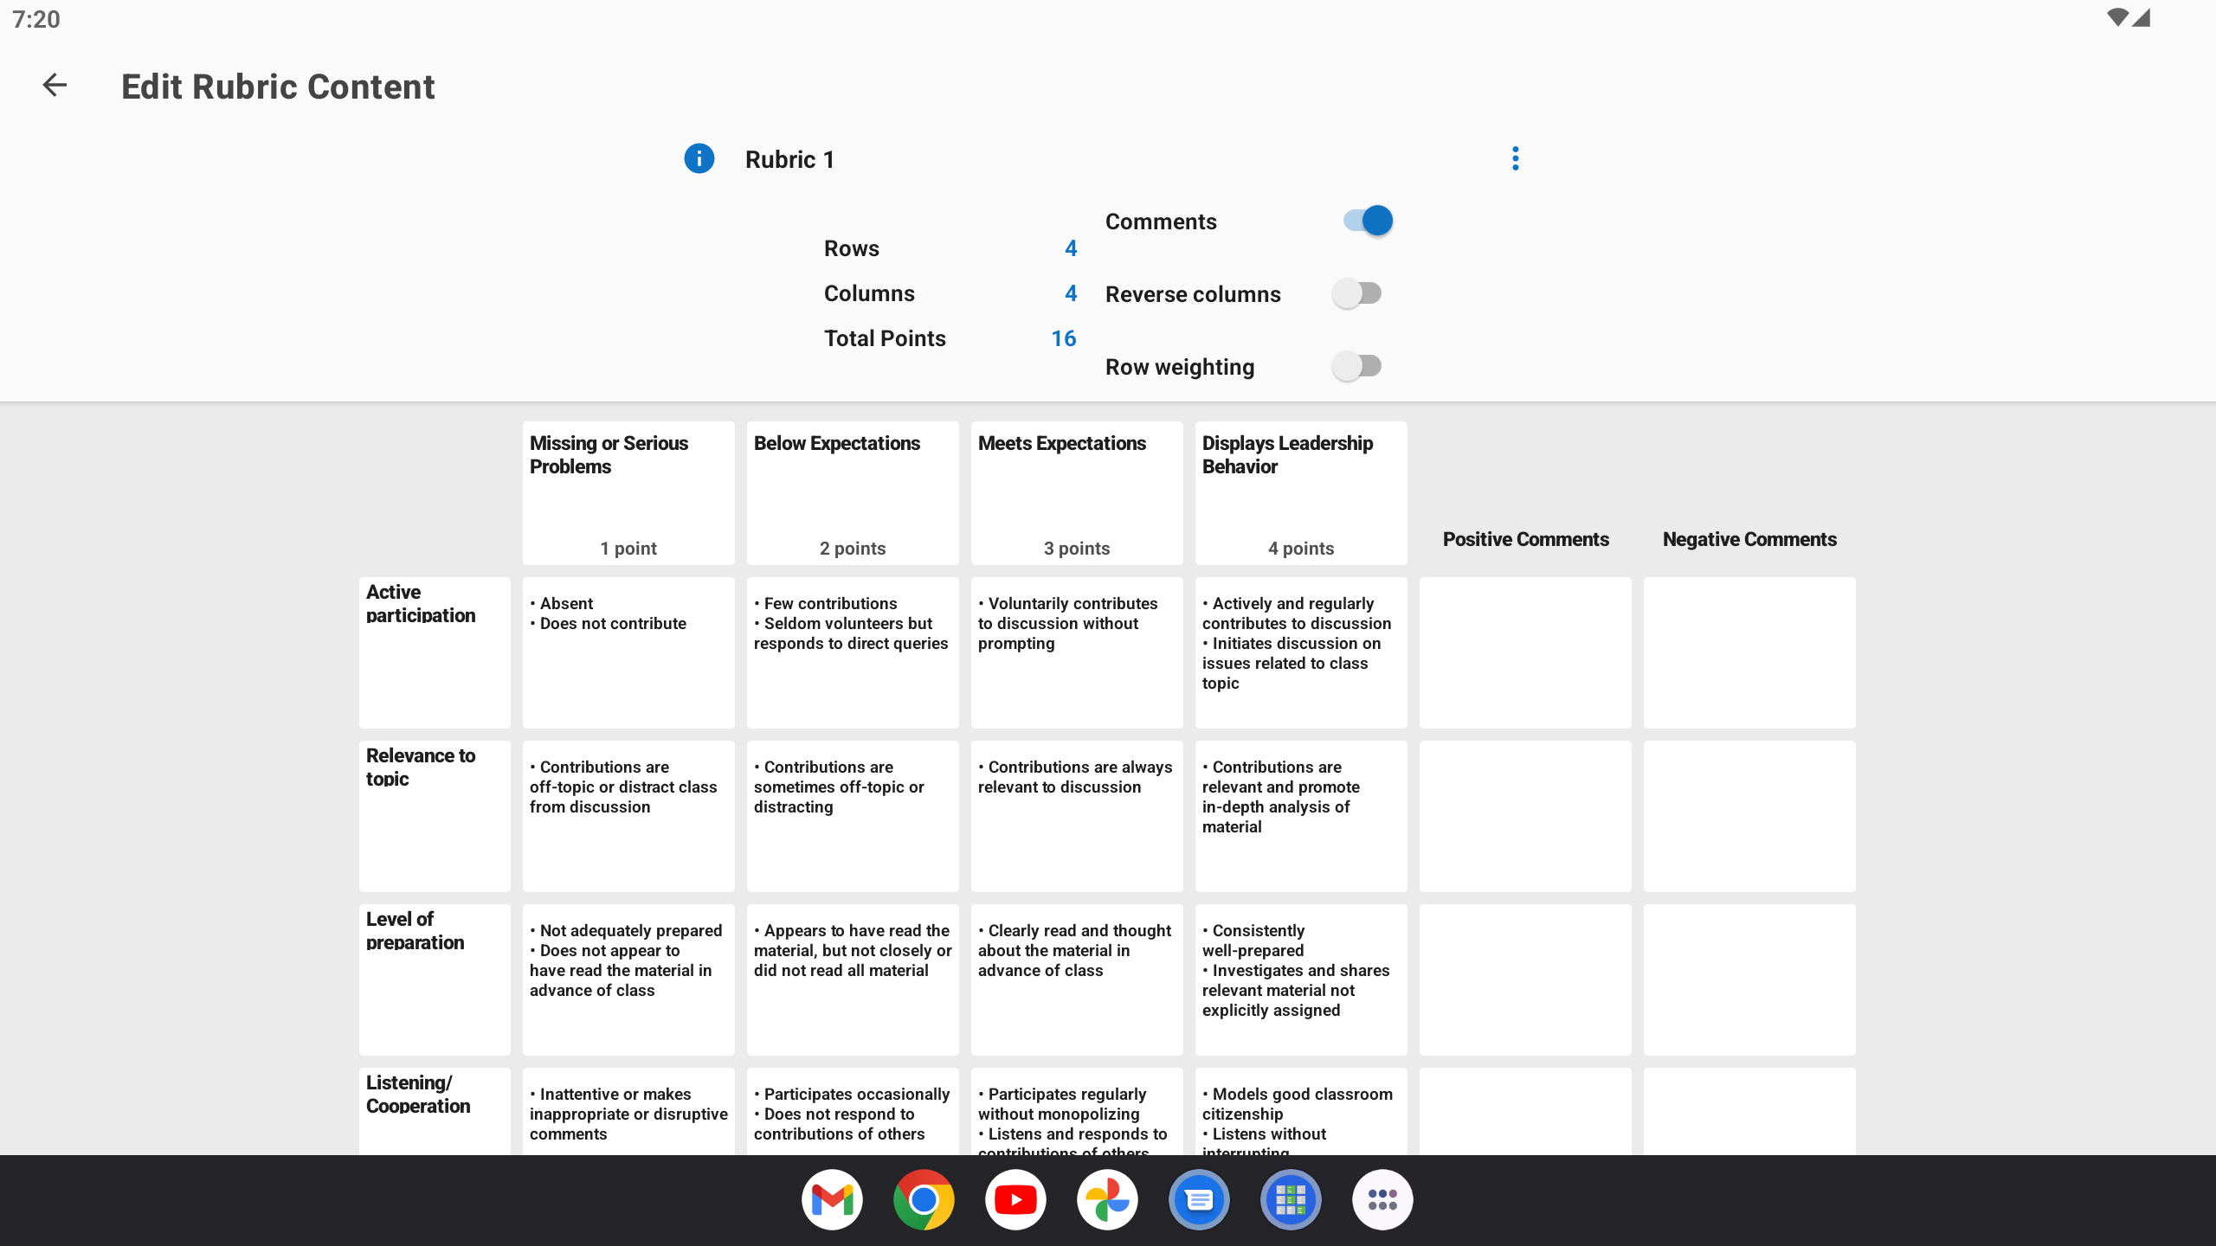This screenshot has height=1246, width=2216.
Task: Edit the Listening/Cooperation row label
Action: tap(435, 1111)
